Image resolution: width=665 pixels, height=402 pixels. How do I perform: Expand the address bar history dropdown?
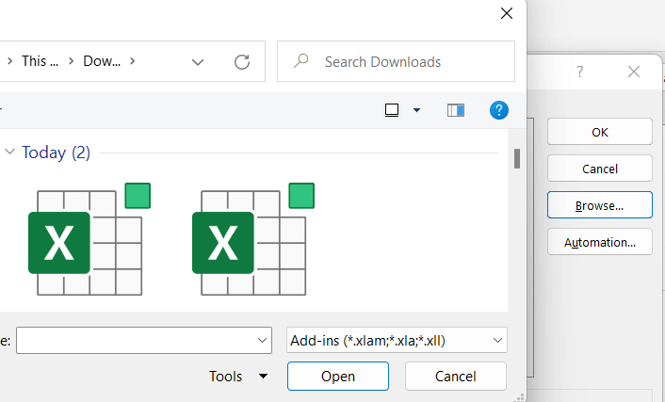[x=198, y=62]
